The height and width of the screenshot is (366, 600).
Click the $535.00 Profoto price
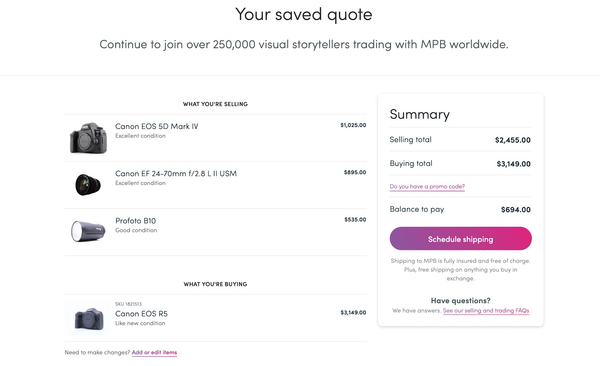point(355,220)
